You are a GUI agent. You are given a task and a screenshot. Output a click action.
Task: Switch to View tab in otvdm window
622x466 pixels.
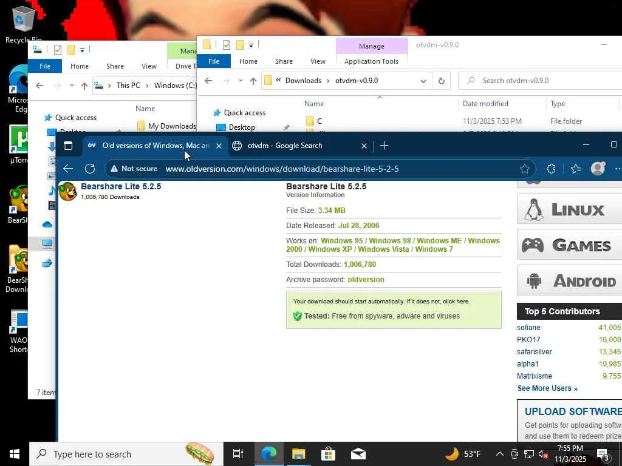click(318, 61)
